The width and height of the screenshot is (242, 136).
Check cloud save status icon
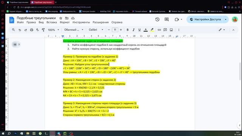[73, 18]
